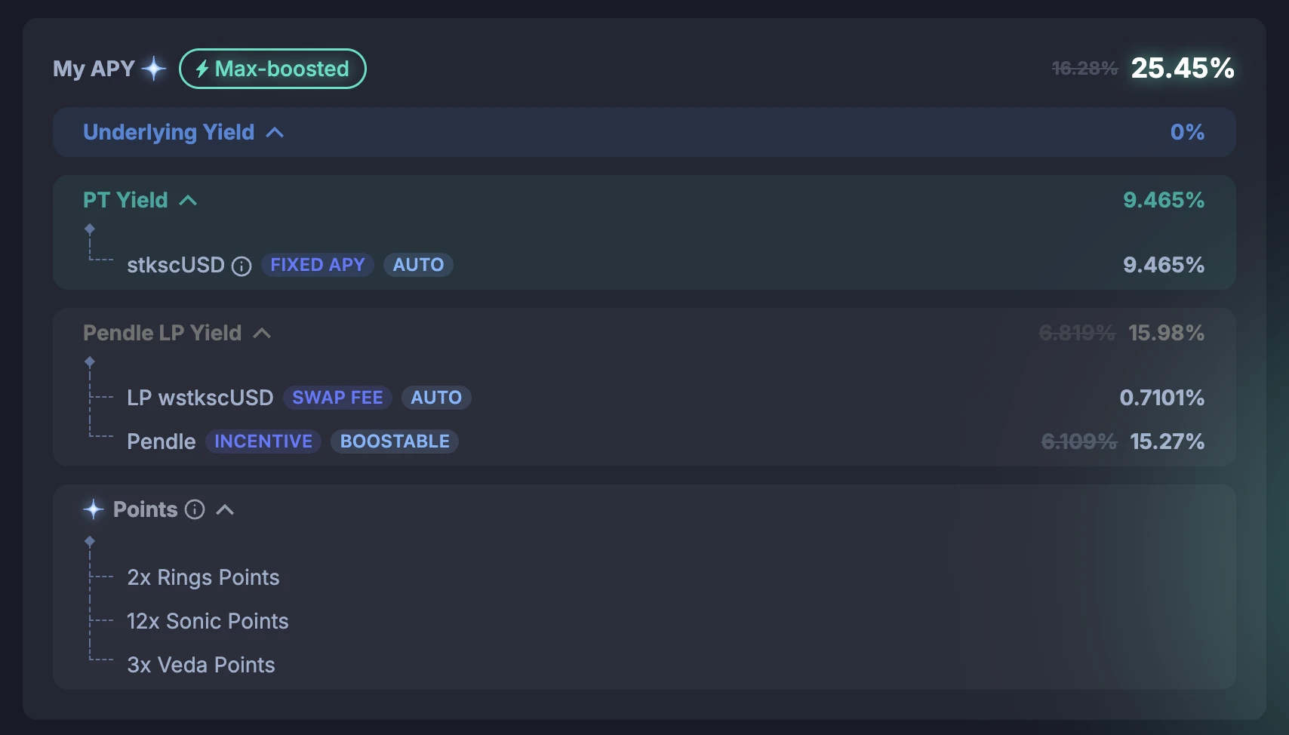The height and width of the screenshot is (735, 1289).
Task: Click the AUTO tag beside stkscUSD
Action: [418, 265]
